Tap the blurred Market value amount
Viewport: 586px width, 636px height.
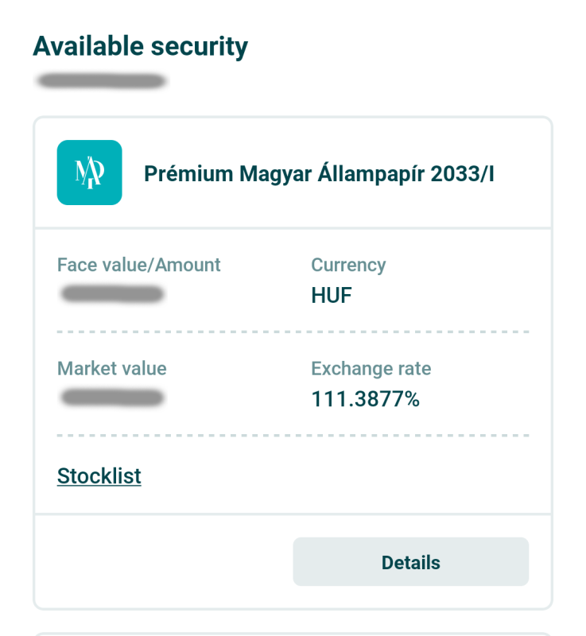(112, 398)
